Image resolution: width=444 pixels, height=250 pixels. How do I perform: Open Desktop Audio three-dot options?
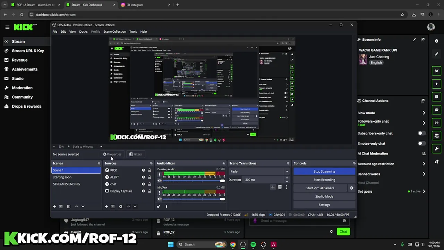(x=160, y=175)
